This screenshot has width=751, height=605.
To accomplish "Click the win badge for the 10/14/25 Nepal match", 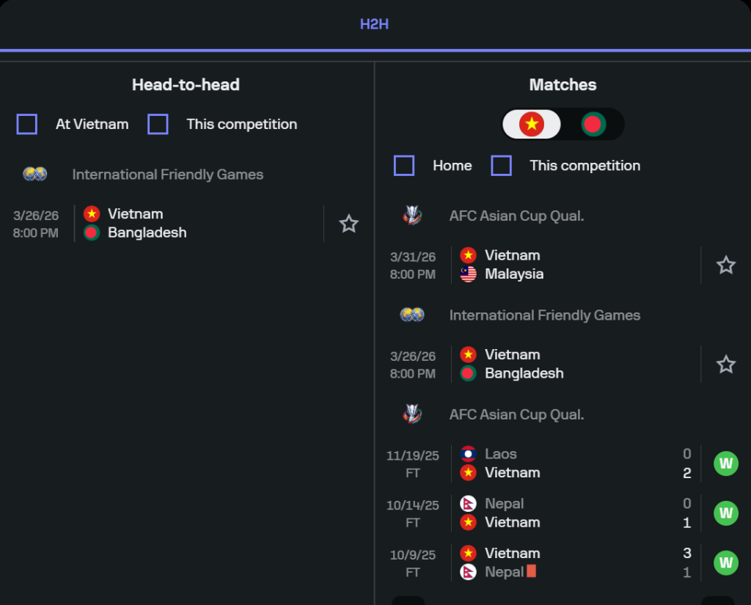I will pos(725,513).
